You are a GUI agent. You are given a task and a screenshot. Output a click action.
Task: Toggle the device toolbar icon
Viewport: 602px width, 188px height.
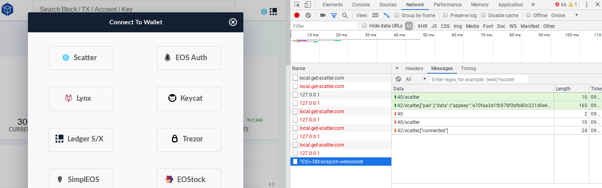(308, 5)
